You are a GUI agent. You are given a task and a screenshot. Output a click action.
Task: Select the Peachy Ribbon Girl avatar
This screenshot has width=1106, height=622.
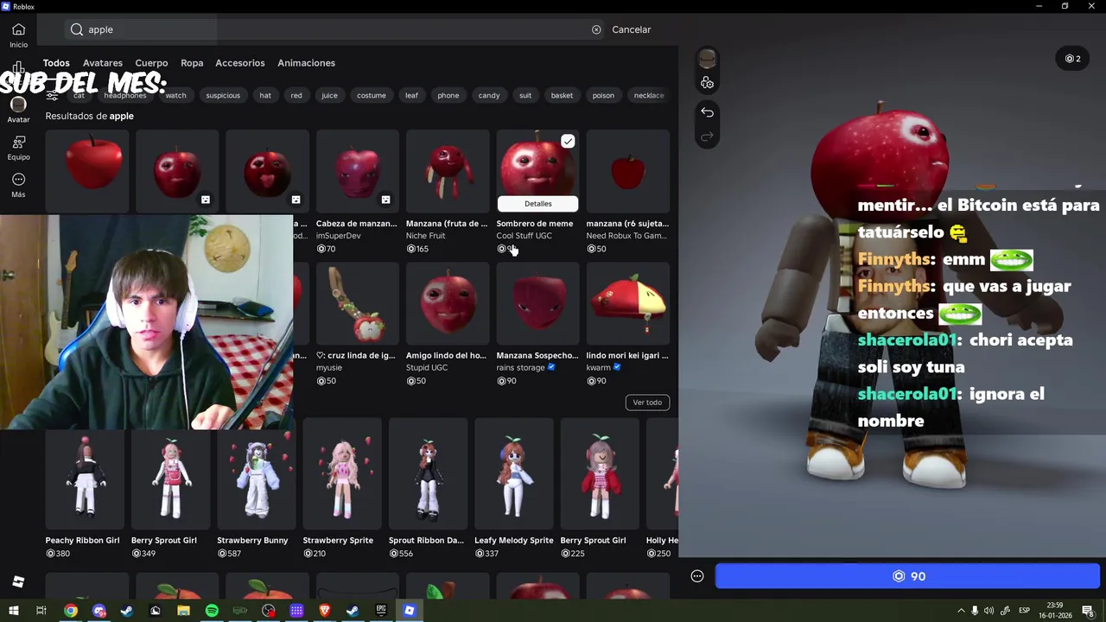85,473
